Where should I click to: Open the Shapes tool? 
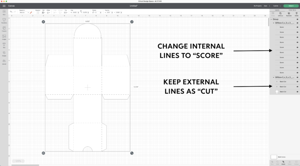(x=4, y=52)
